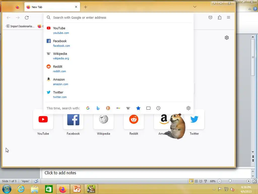
Task: Open the Firefox hamburger application menu
Action: click(229, 17)
